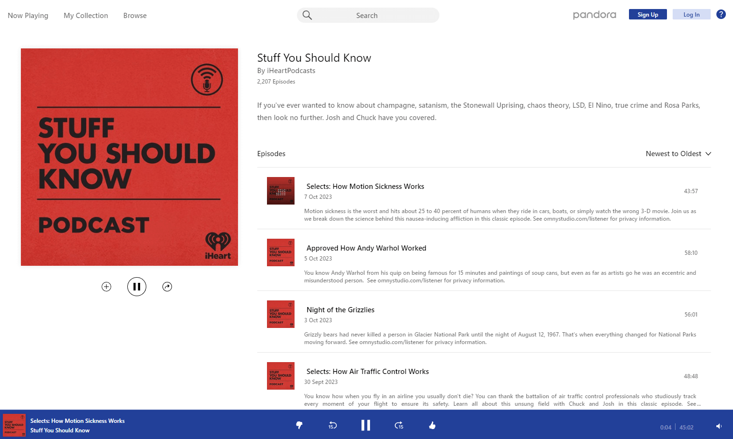Go to Now Playing tab
The width and height of the screenshot is (733, 439).
point(28,16)
